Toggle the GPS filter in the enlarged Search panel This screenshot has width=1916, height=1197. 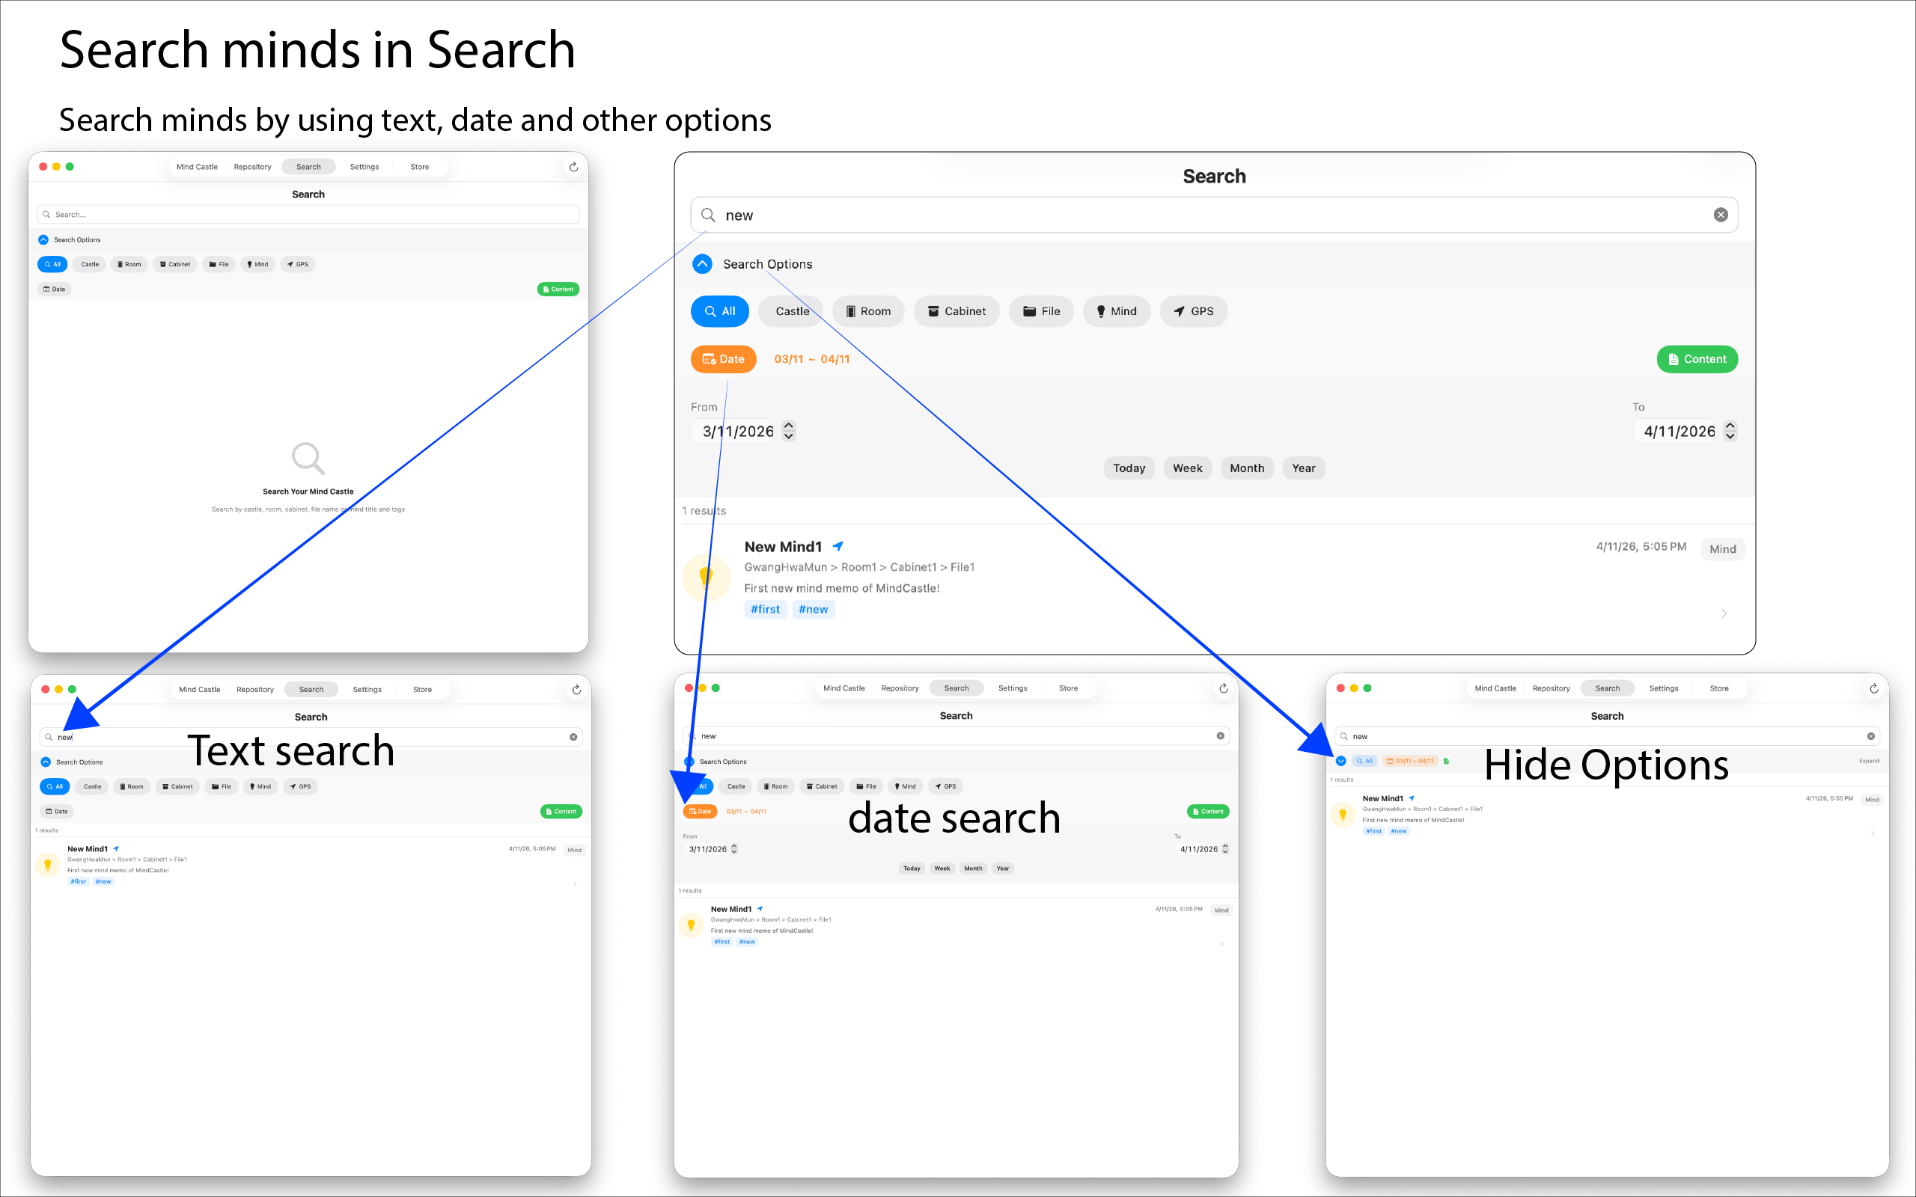click(x=1193, y=311)
